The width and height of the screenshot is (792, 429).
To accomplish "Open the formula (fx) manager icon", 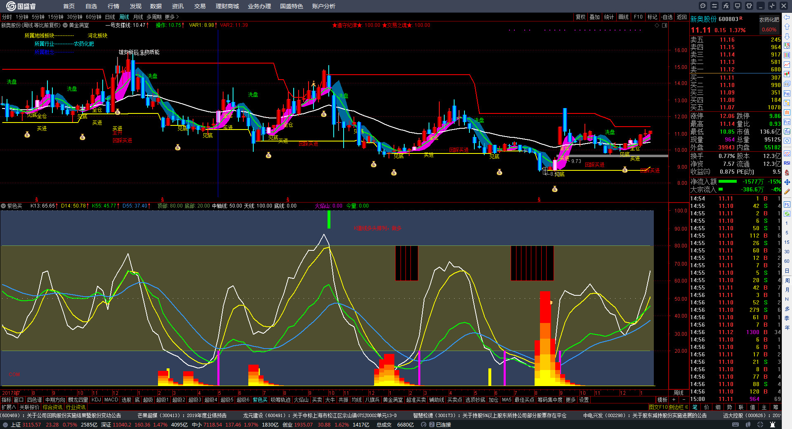I will pyautogui.click(x=726, y=6).
